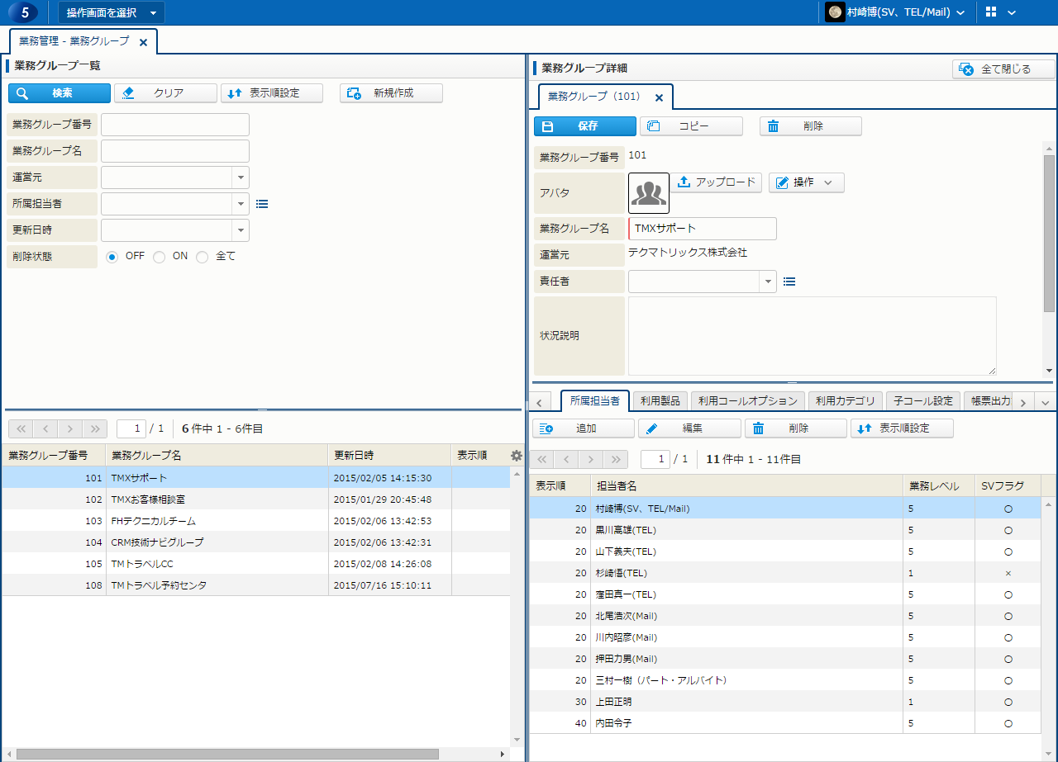Select the OFF radio for 削除状態
Screen dimensions: 1058x762
tap(112, 257)
